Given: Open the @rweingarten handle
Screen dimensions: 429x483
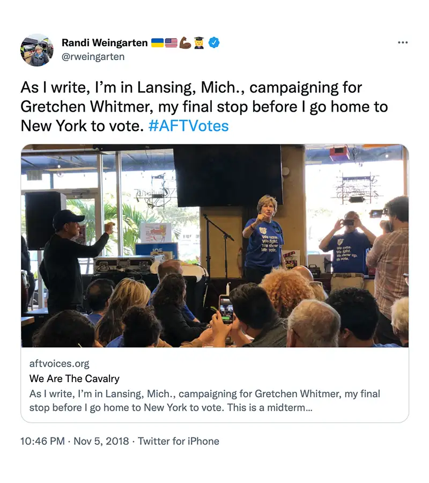Looking at the screenshot, I should 93,57.
